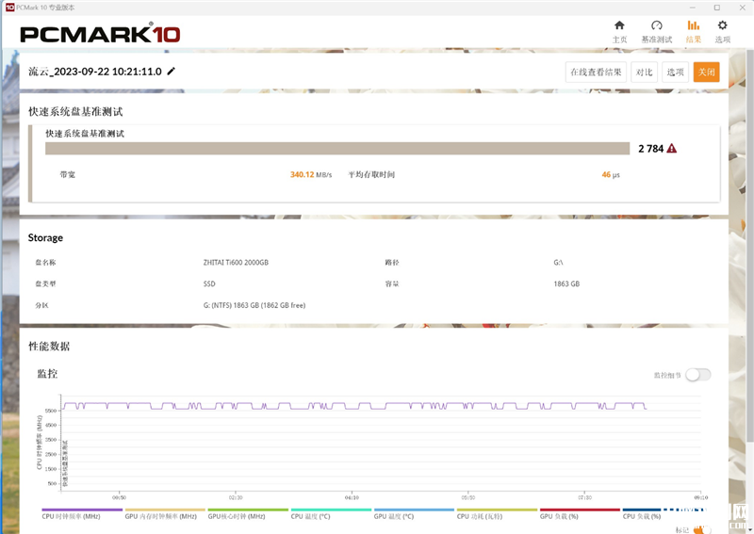The height and width of the screenshot is (534, 754).
Task: Click the tan score bar for 快速系统盘基准测试
Action: click(337, 149)
